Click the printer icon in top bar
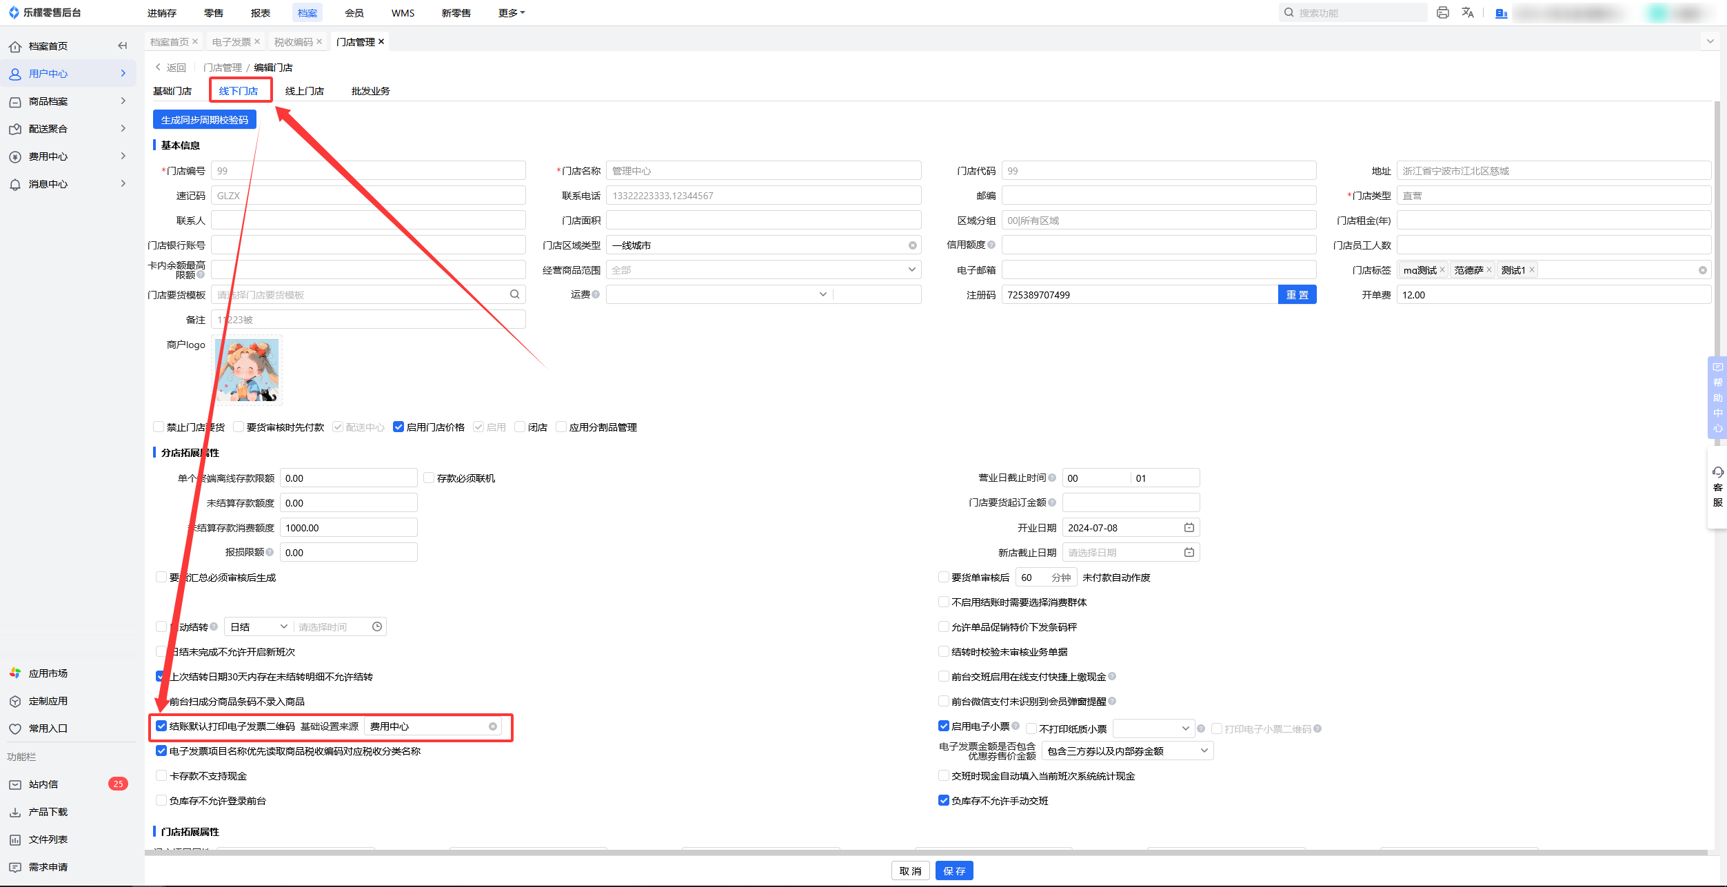 pos(1442,12)
